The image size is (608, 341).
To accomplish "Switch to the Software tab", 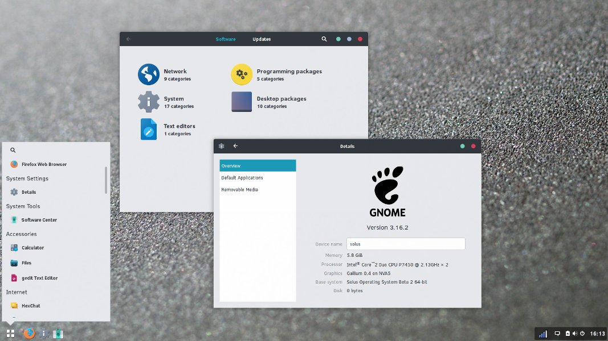I will click(226, 39).
